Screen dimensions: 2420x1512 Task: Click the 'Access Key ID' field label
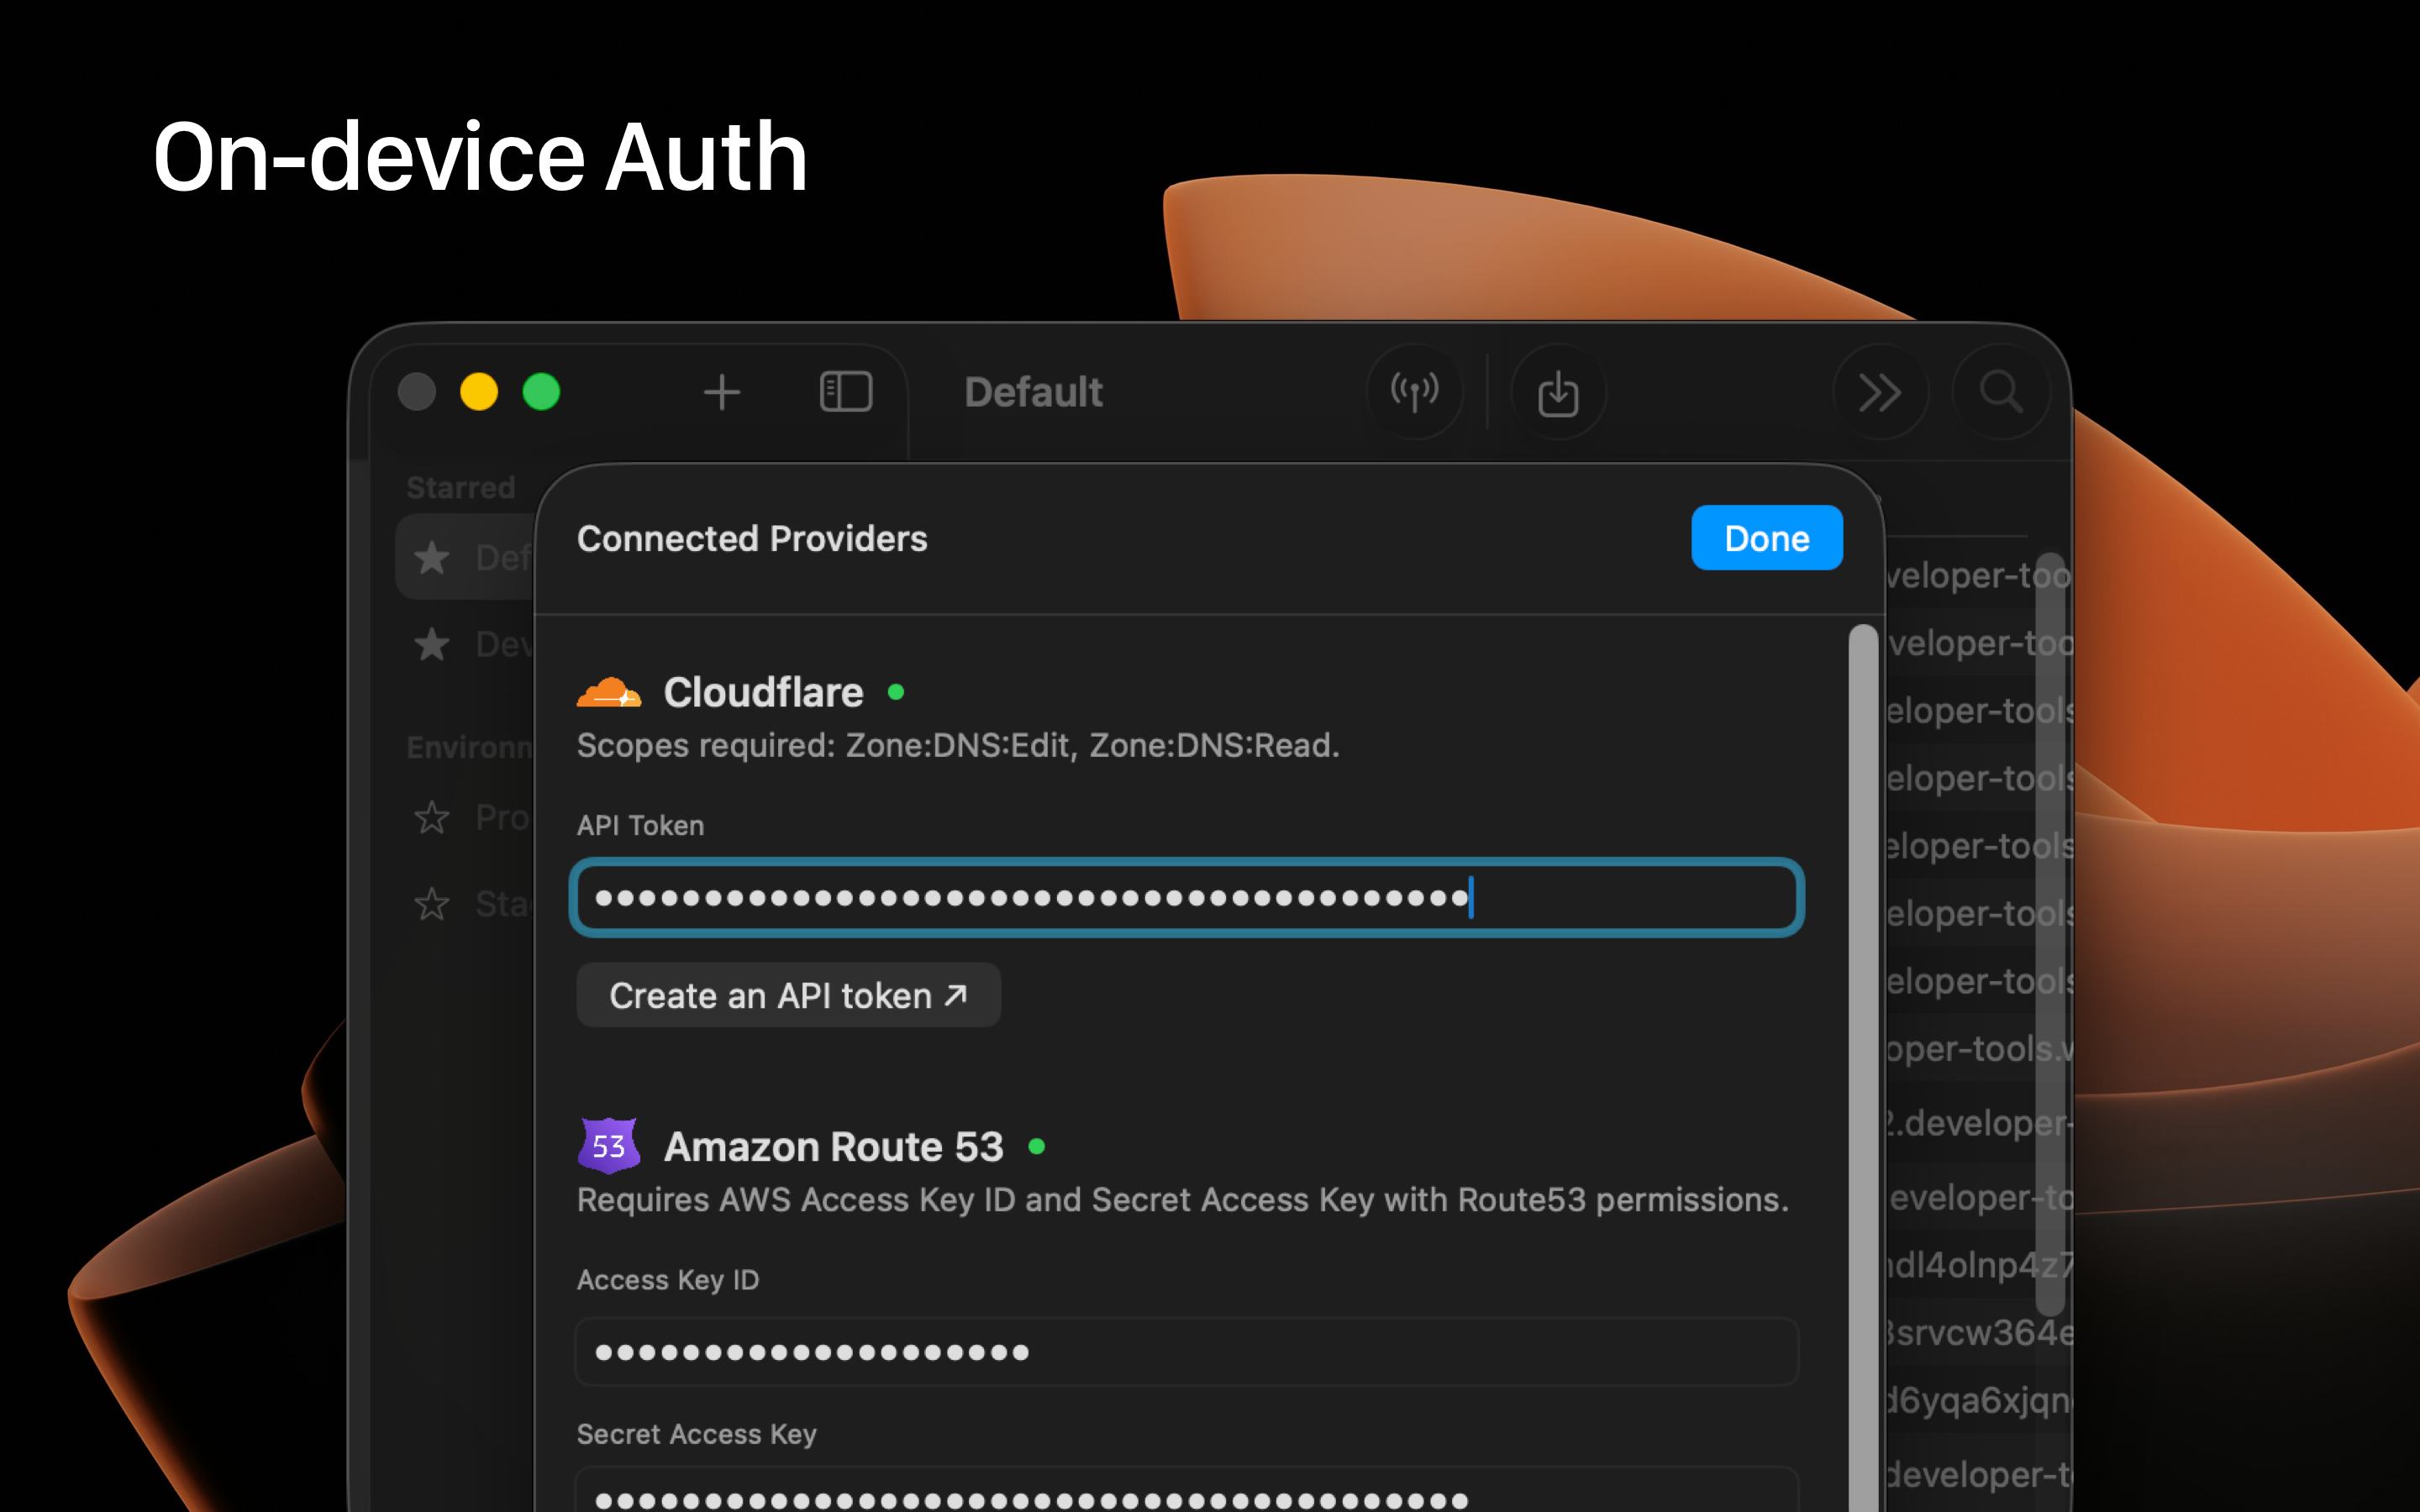click(x=668, y=1280)
